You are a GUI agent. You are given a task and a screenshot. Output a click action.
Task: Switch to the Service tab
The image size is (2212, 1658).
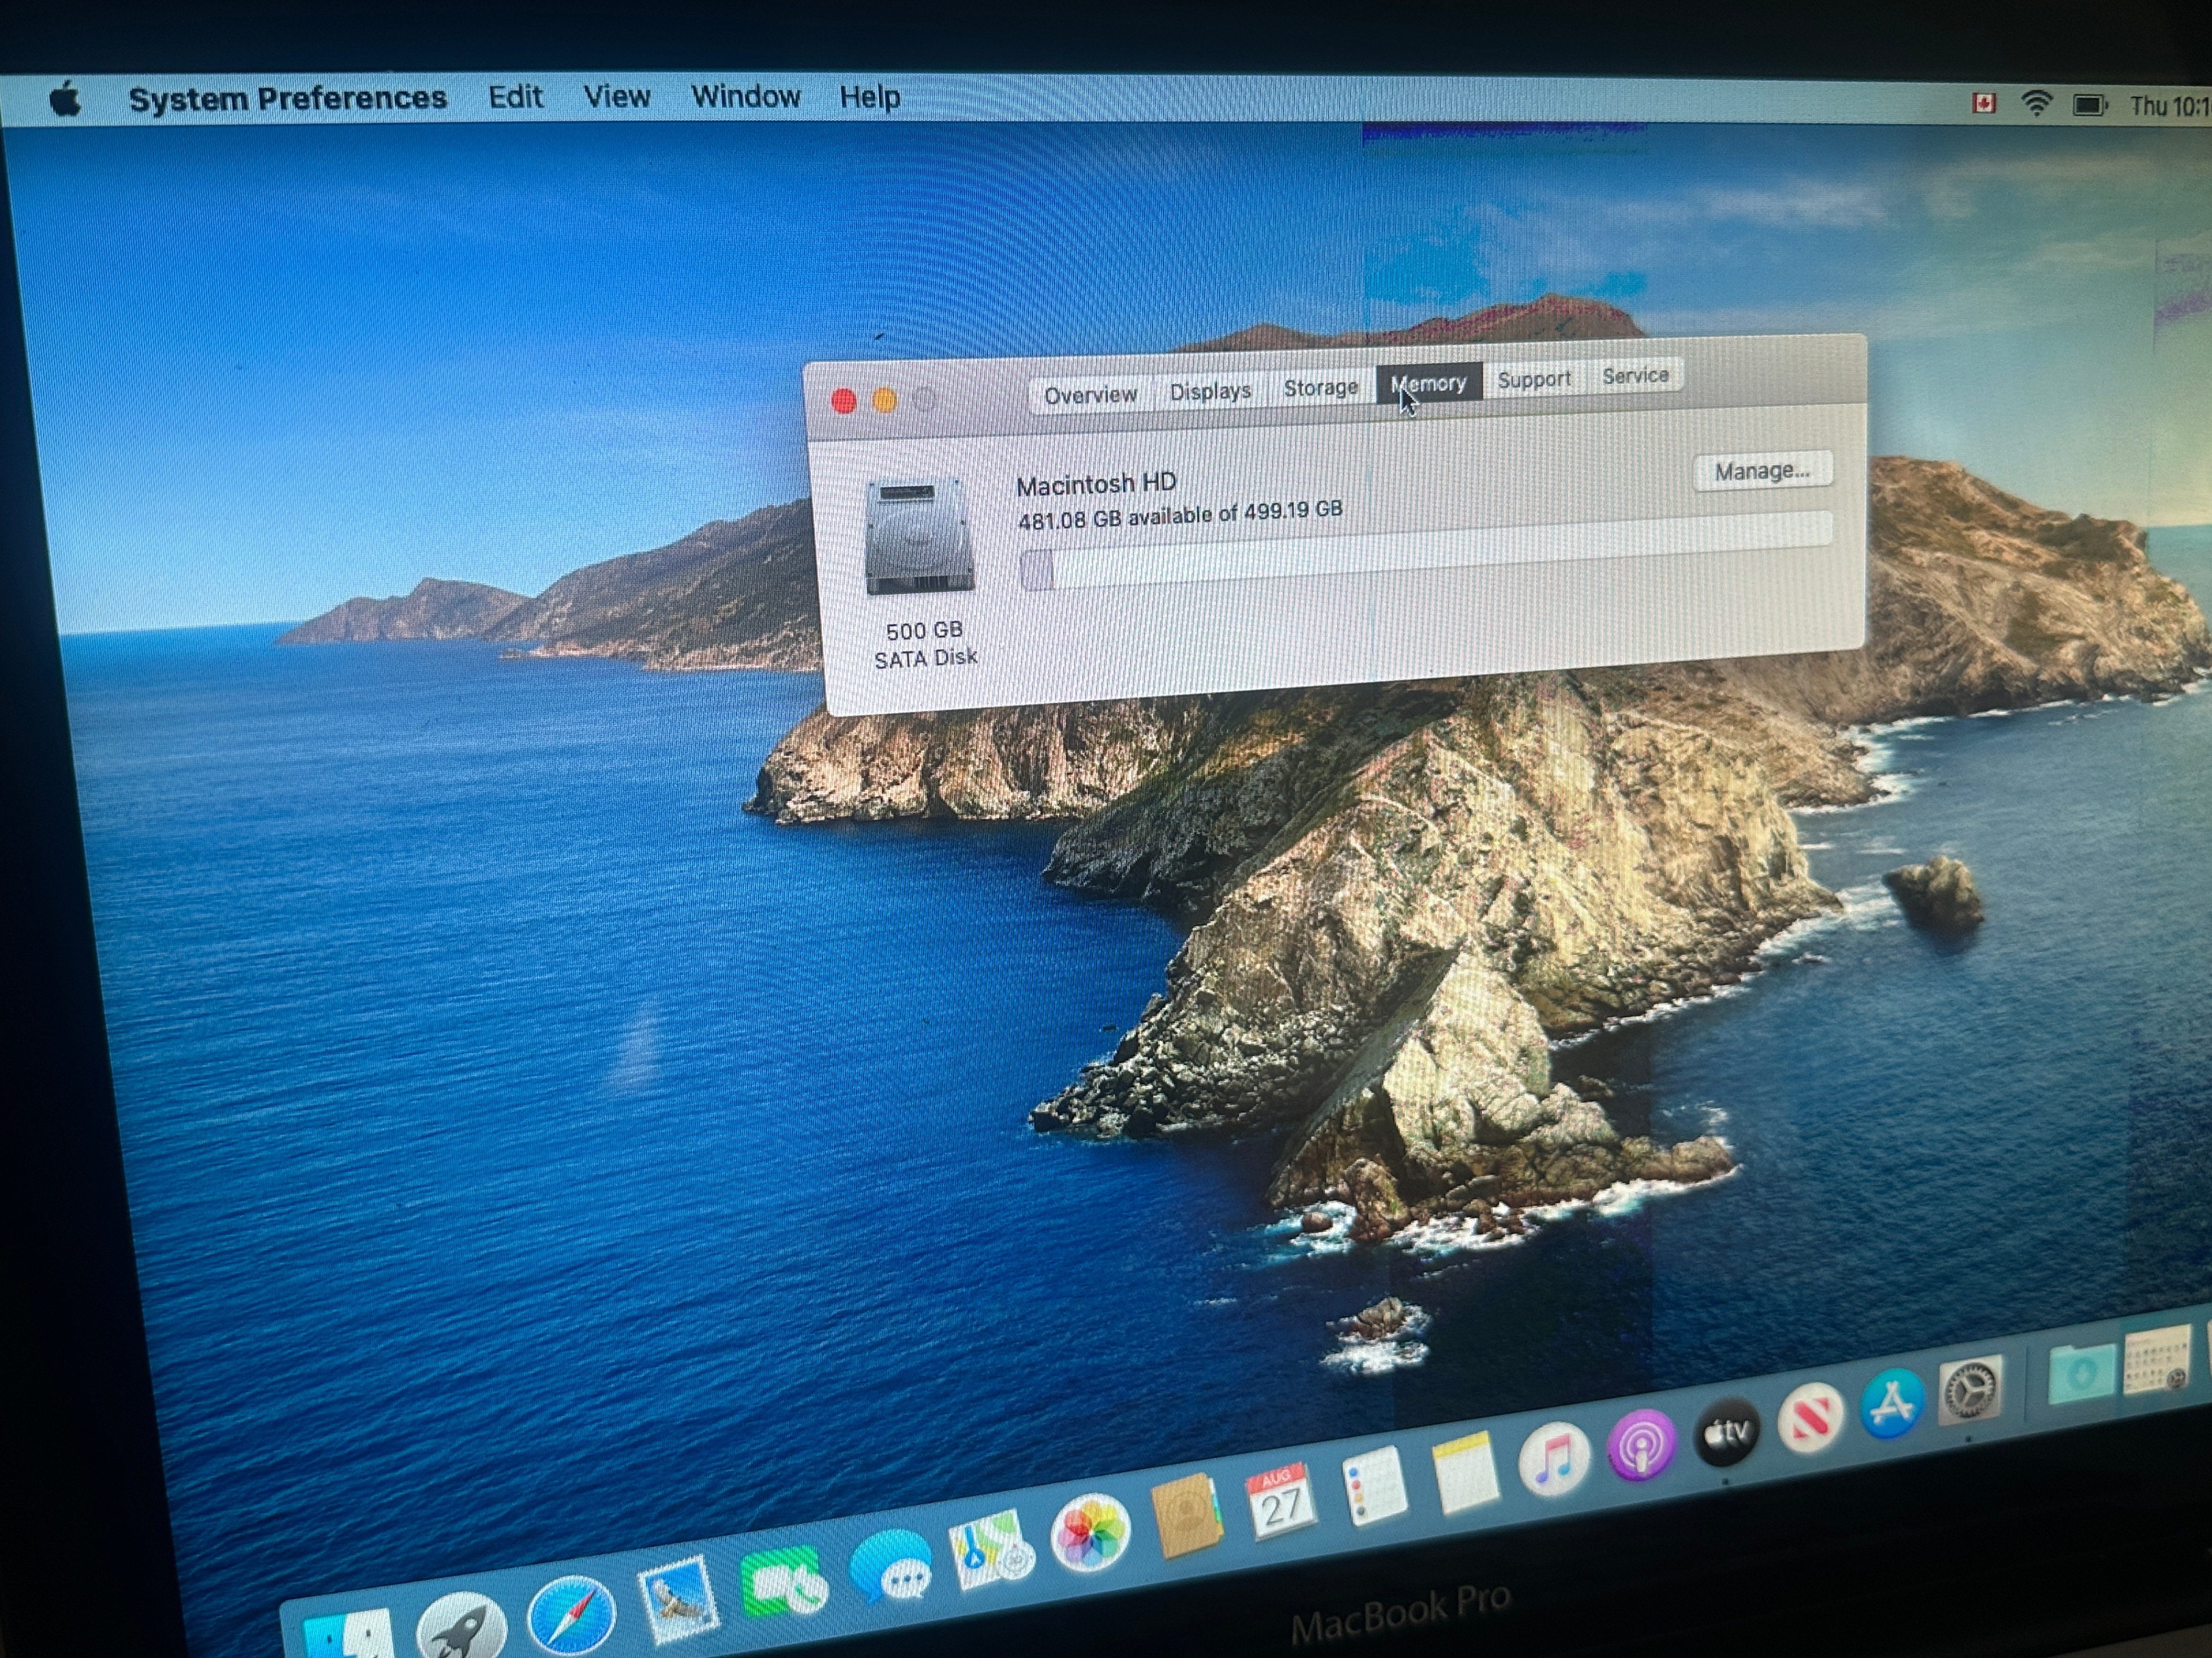1635,375
